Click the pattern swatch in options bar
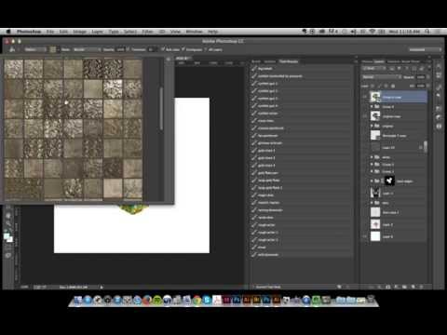 [x=53, y=49]
